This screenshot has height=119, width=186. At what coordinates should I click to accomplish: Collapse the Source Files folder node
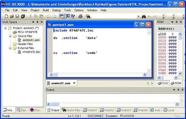tap(10, 36)
